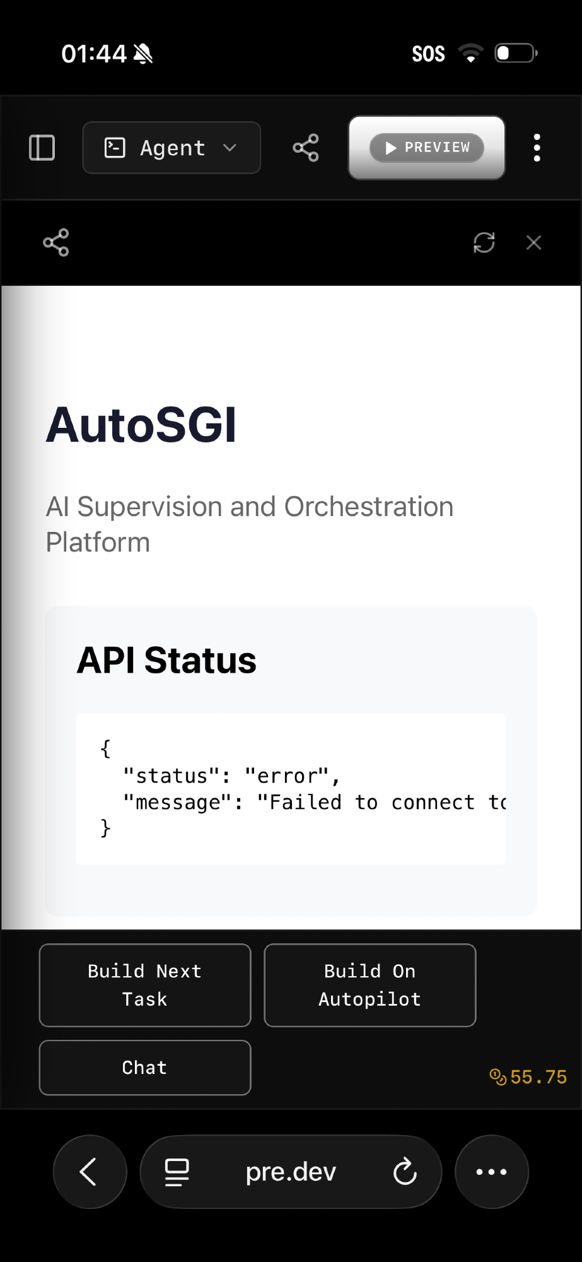
Task: Click the share icon in preview header
Action: click(x=56, y=242)
